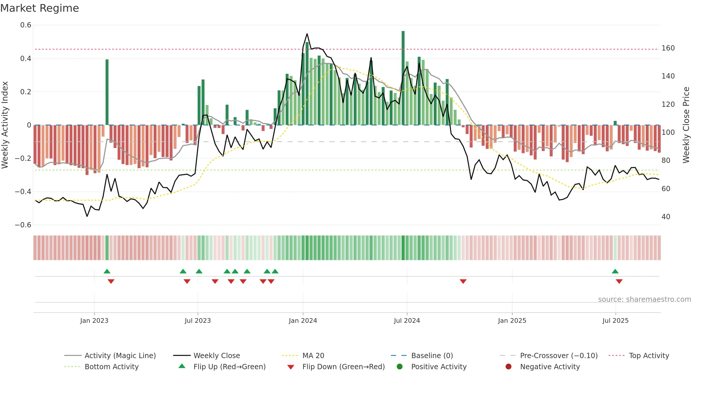Viewport: 701px width, 394px height.
Task: Click the Jan 2023 x-axis label
Action: tap(94, 320)
